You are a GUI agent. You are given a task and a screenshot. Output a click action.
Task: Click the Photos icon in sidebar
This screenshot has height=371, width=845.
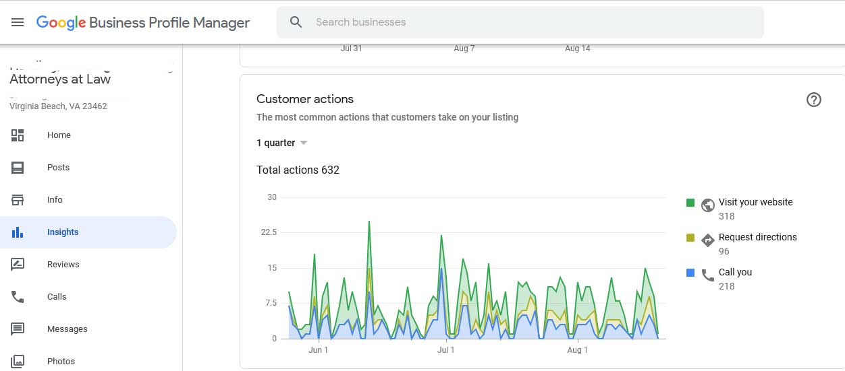point(18,362)
